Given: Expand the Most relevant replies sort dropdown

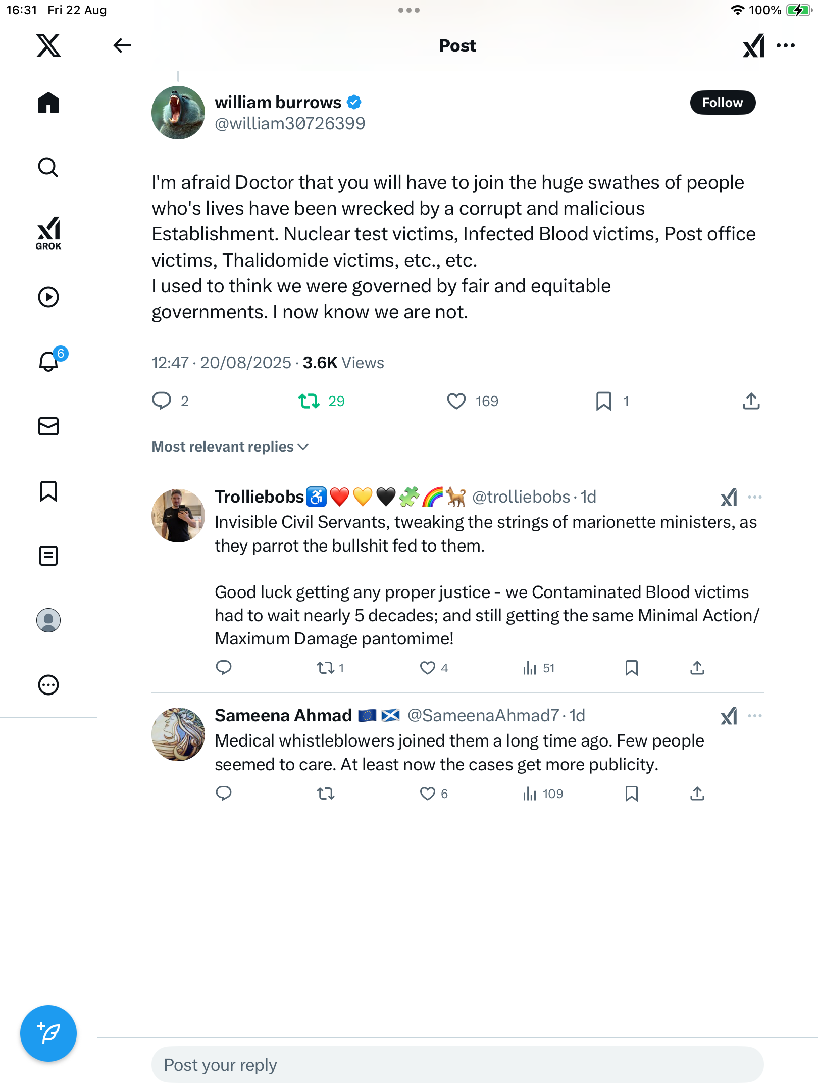Looking at the screenshot, I should [230, 447].
